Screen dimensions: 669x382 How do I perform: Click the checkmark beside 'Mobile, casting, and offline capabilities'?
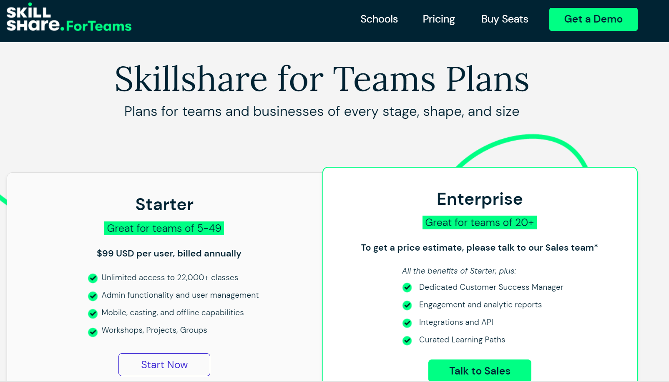pos(93,313)
